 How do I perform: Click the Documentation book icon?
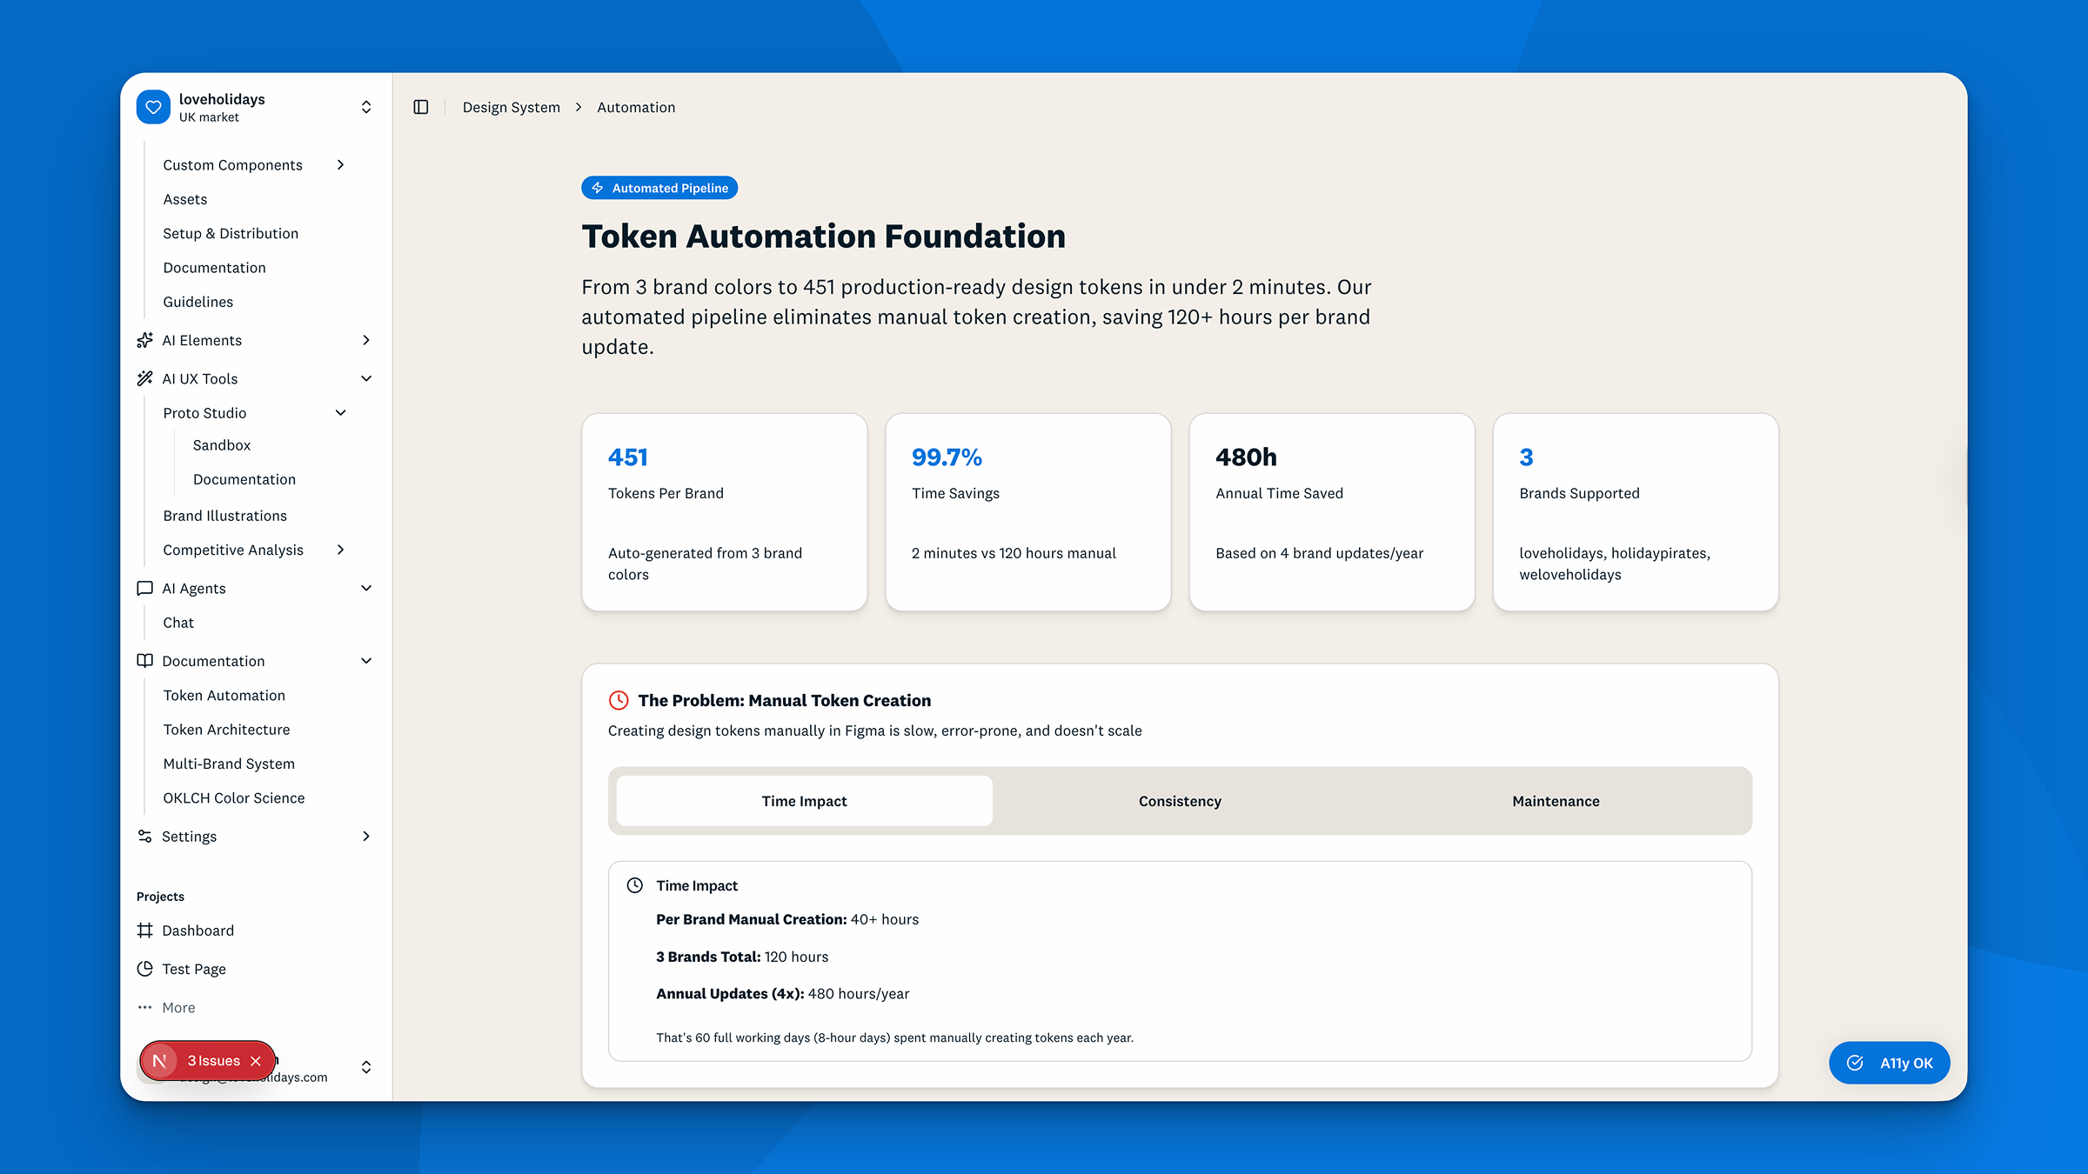pyautogui.click(x=145, y=661)
